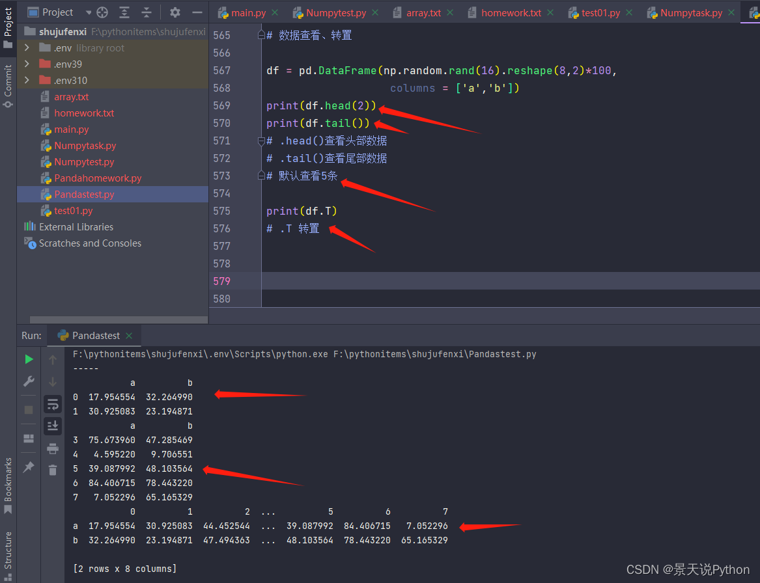Click the Collapse All icon in Project toolbar
The image size is (760, 583).
[x=147, y=12]
